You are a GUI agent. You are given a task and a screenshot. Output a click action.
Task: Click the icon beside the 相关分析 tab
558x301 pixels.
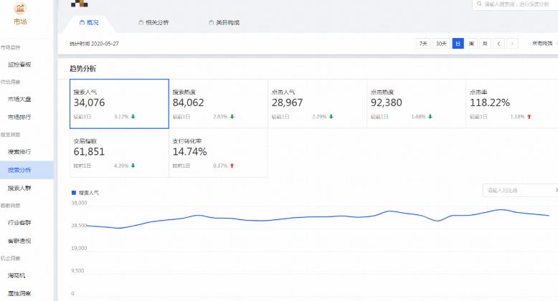141,23
